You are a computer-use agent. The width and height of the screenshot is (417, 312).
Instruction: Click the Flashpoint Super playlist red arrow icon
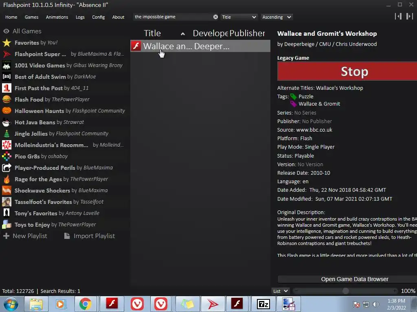coord(7,54)
